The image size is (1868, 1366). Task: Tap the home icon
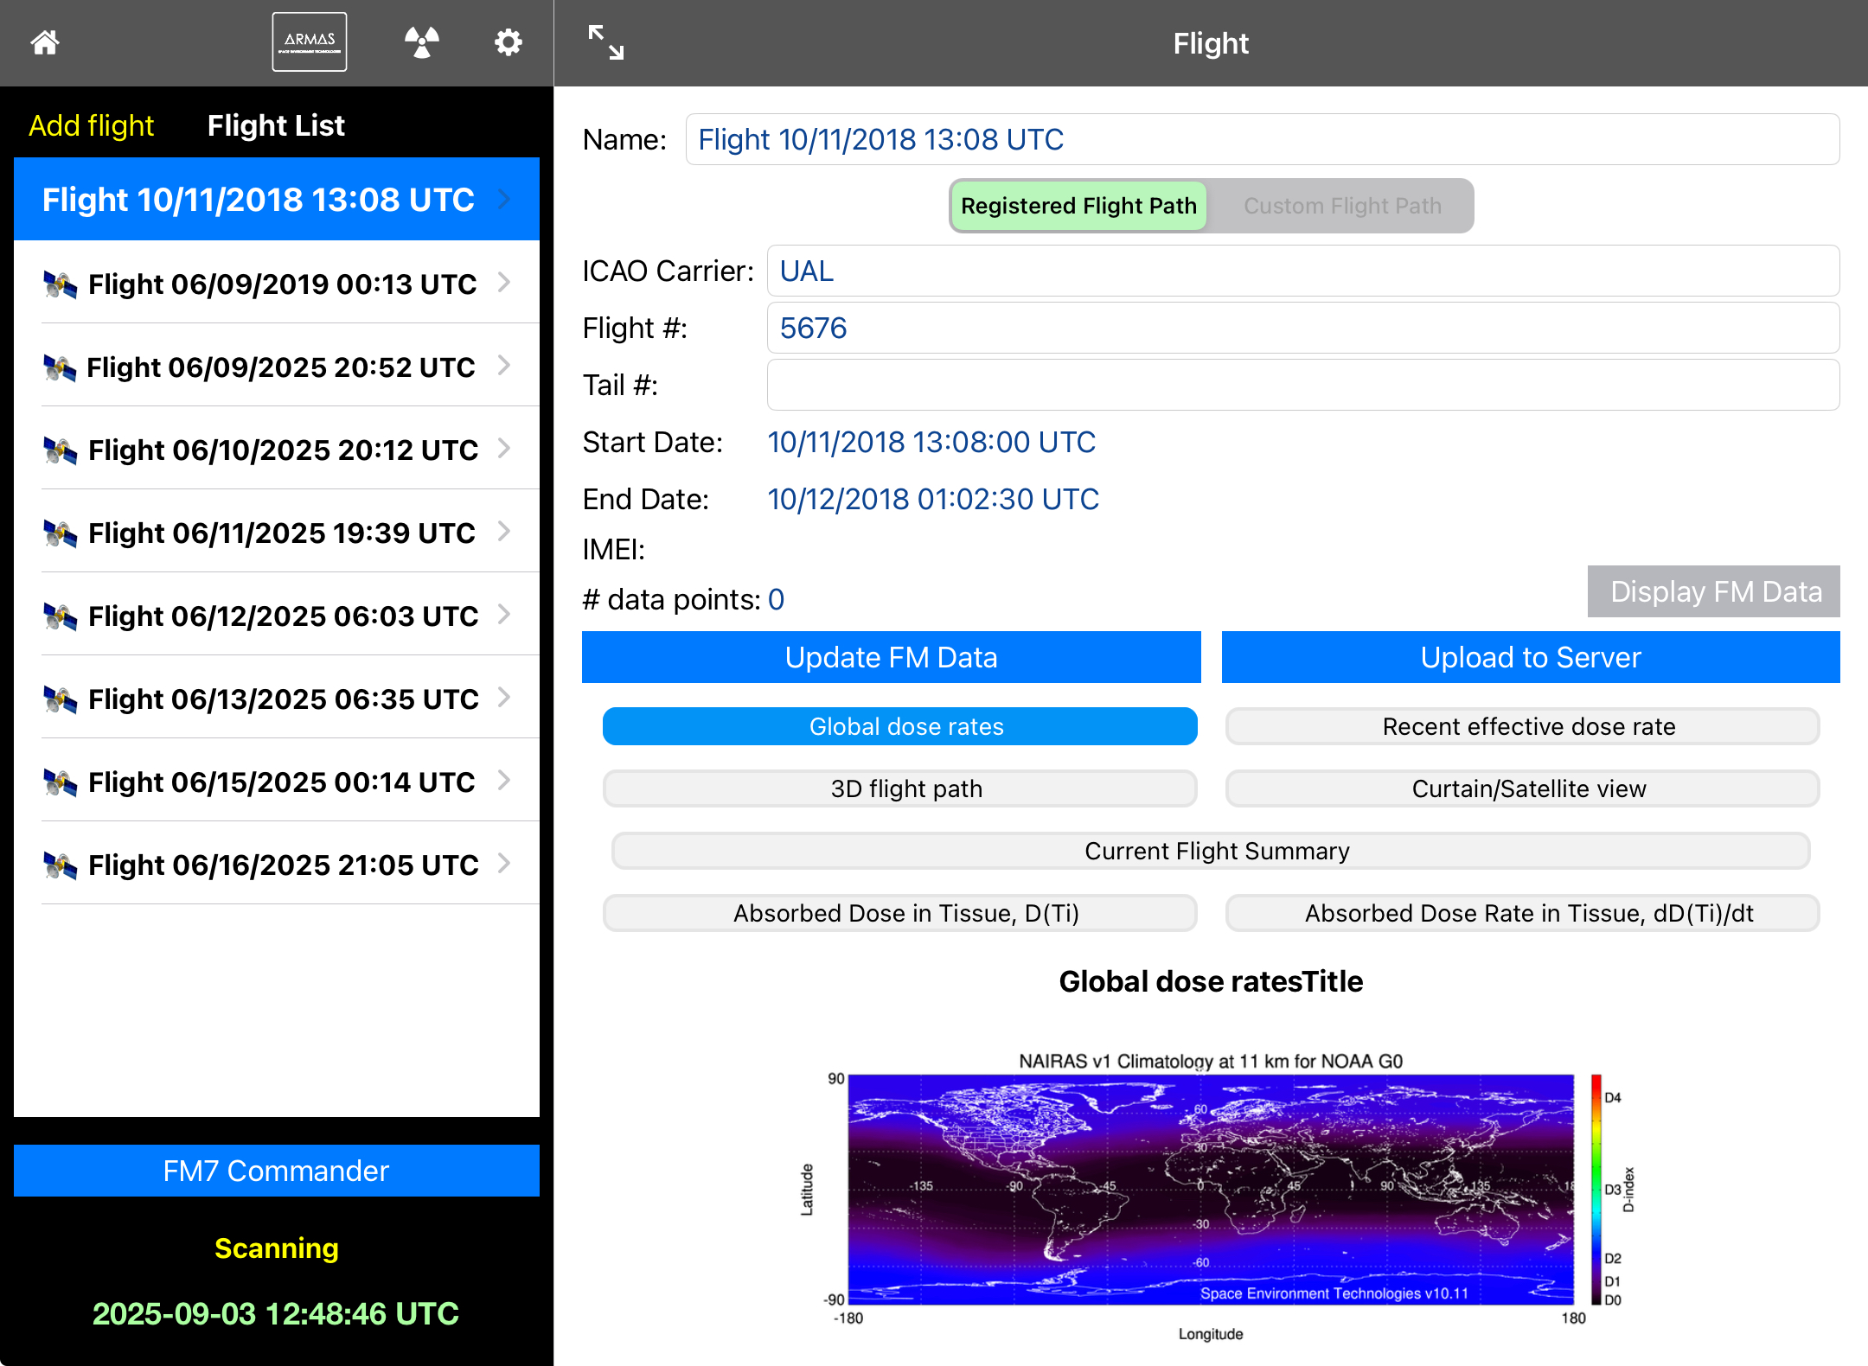tap(45, 42)
